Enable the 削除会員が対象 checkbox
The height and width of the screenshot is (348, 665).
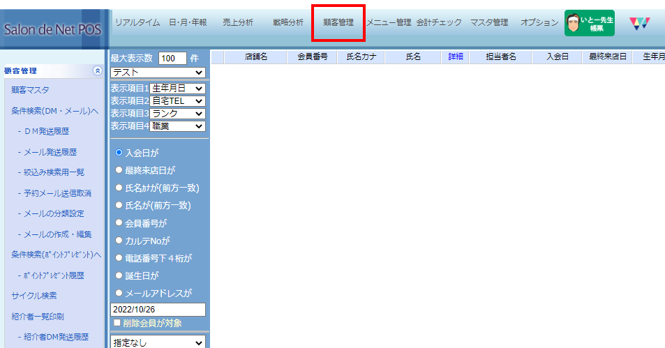(117, 323)
